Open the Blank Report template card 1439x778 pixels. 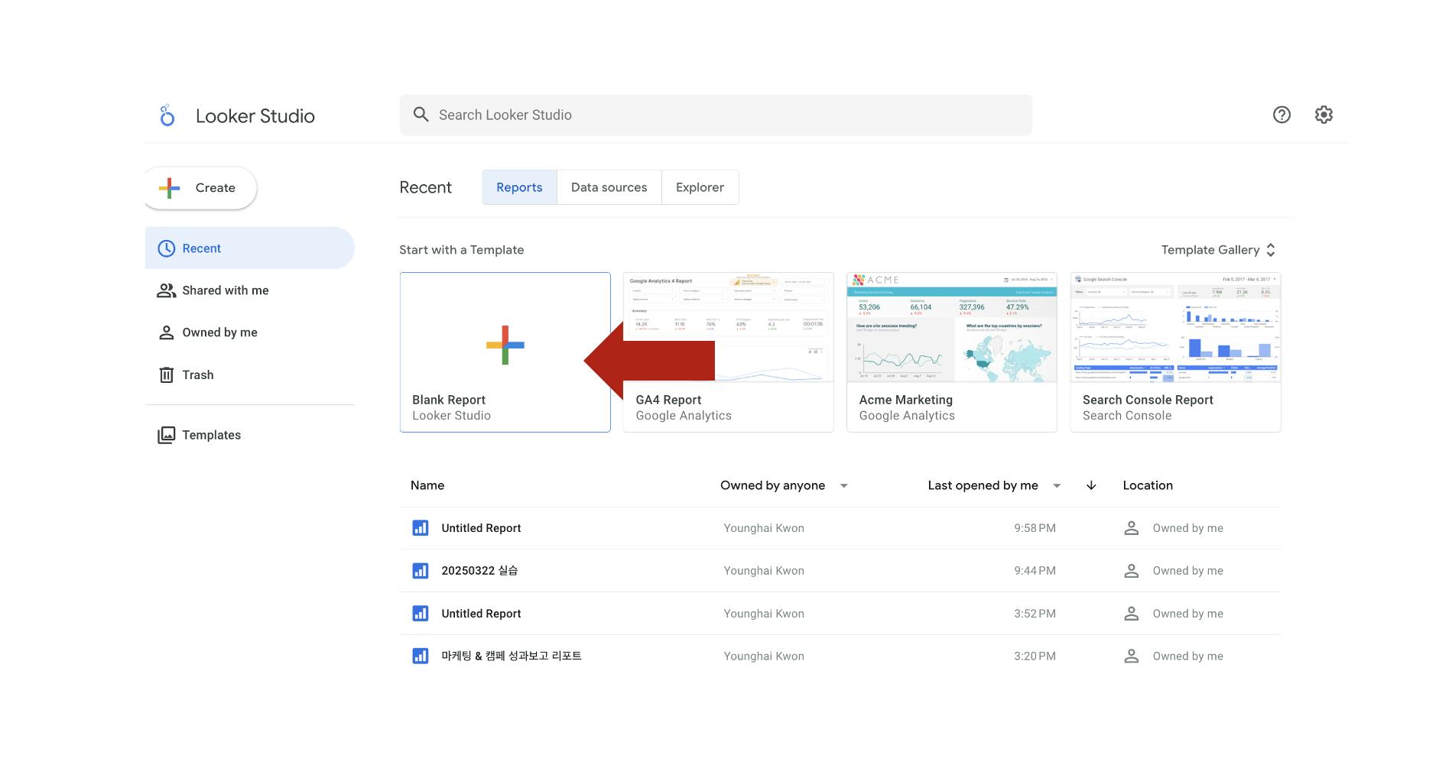(505, 352)
